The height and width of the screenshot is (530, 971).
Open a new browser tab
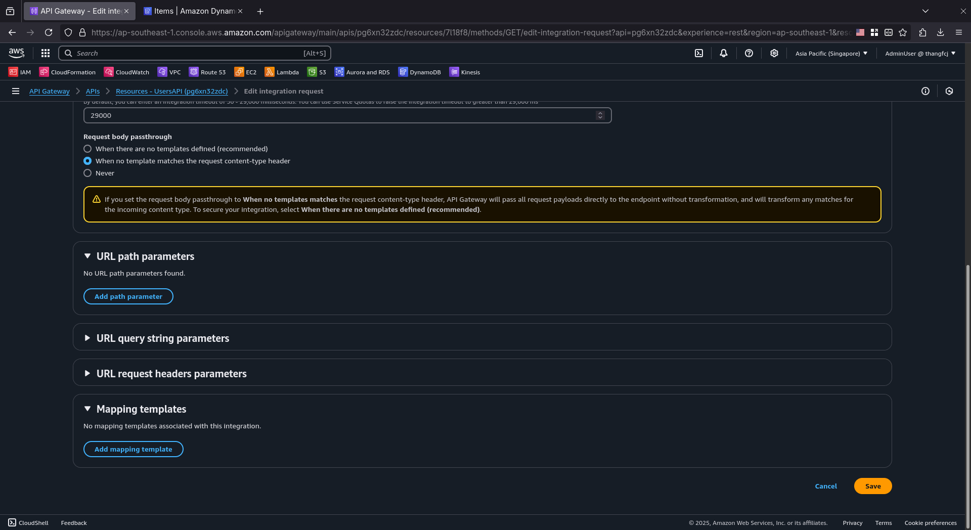(x=260, y=11)
